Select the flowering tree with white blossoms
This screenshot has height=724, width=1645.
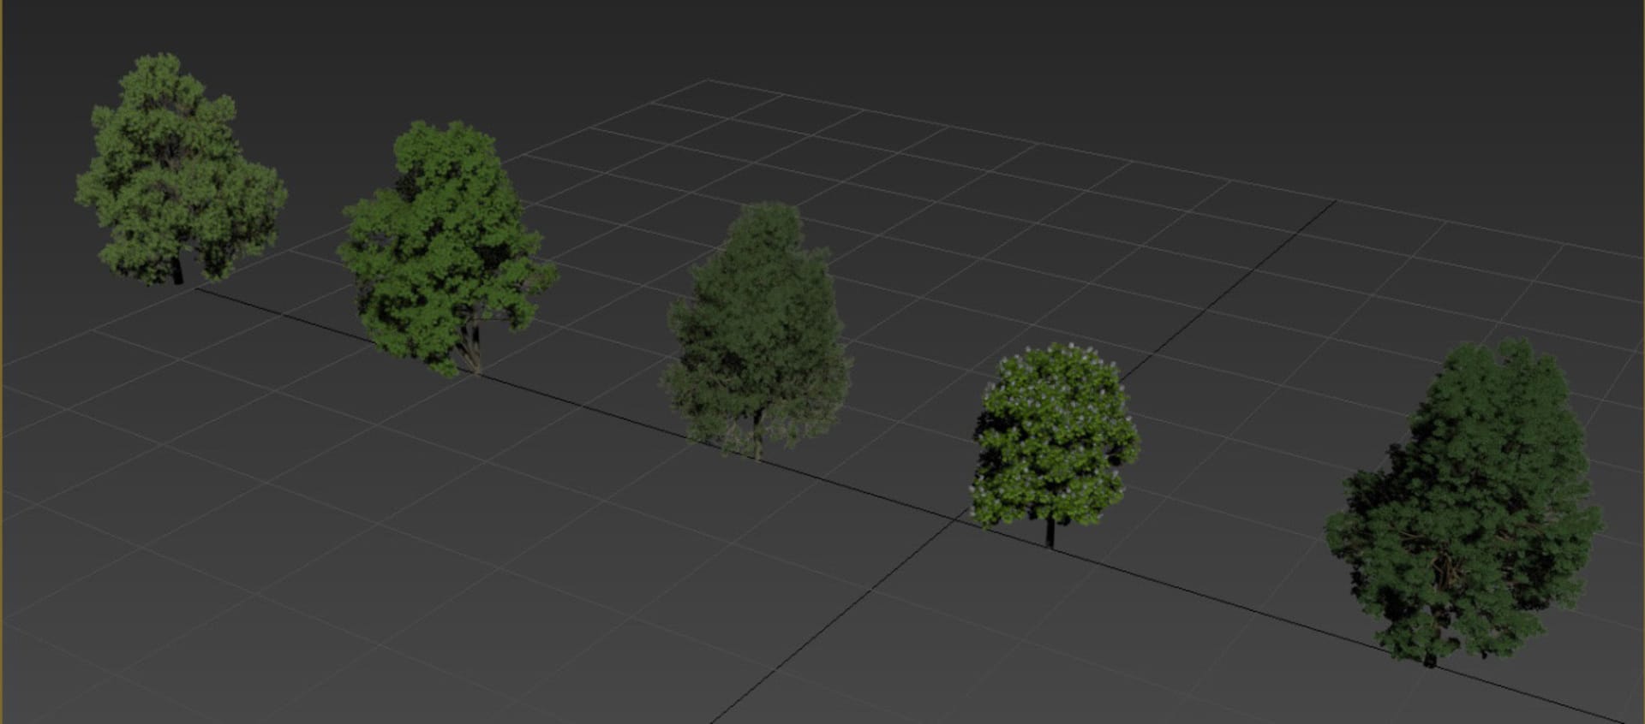(x=1055, y=445)
